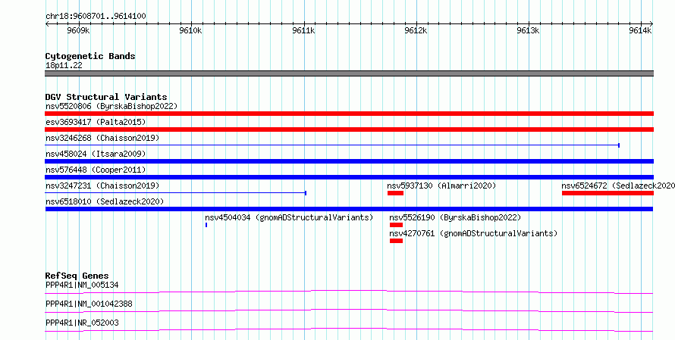Viewport: 675px width, 340px height.
Task: Click the PPP4R1|NR_052003 label
Action: (82, 323)
